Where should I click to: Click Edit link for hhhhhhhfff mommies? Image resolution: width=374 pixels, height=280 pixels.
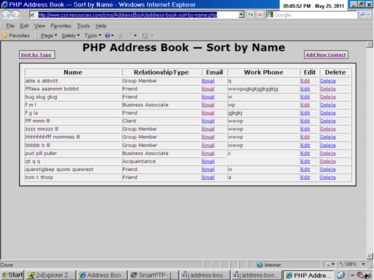pos(305,137)
